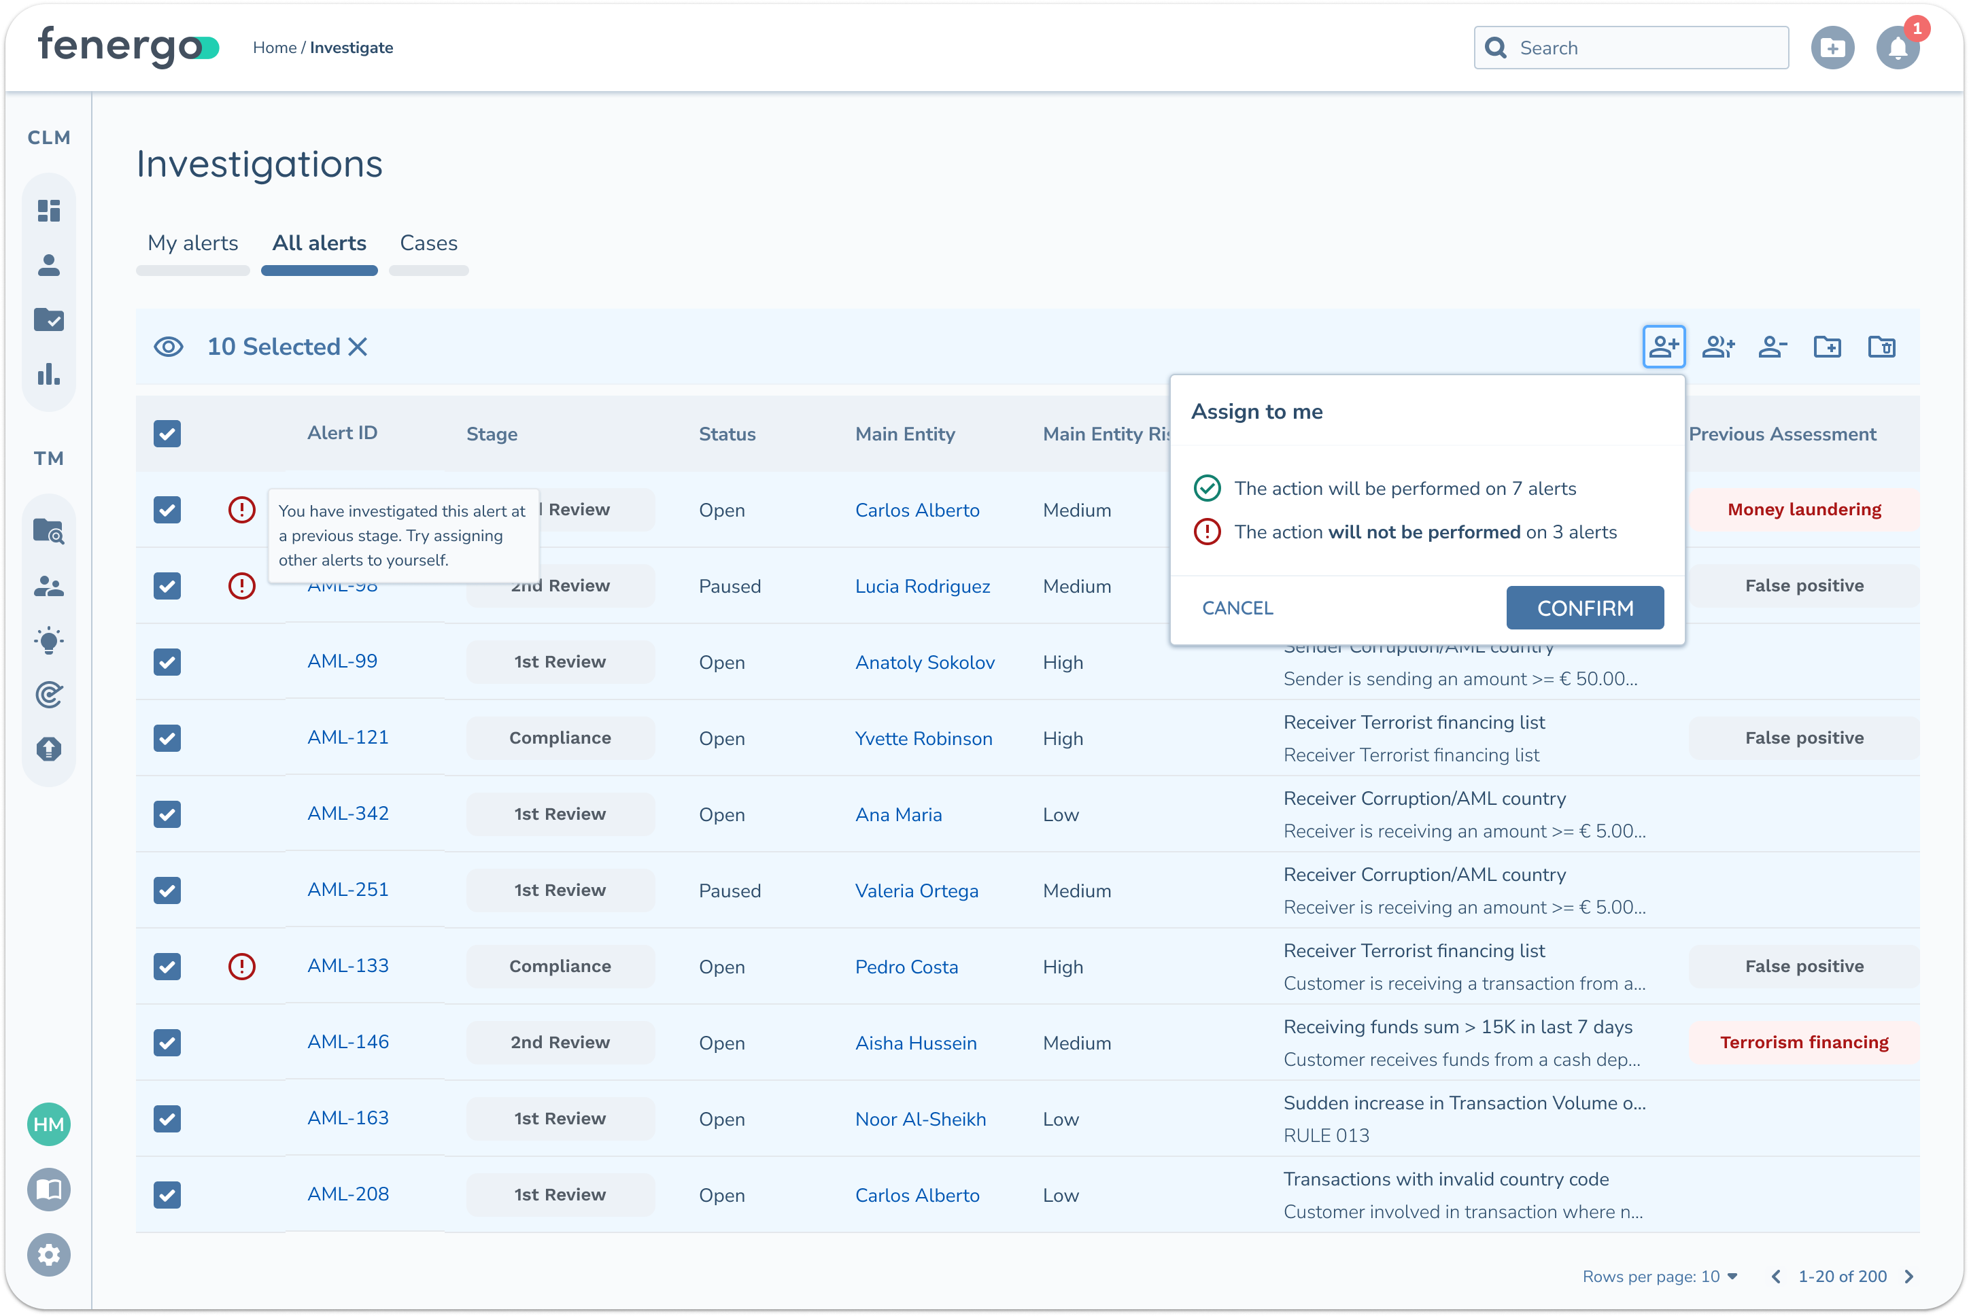Open the documentation book icon
1969x1316 pixels.
[49, 1190]
